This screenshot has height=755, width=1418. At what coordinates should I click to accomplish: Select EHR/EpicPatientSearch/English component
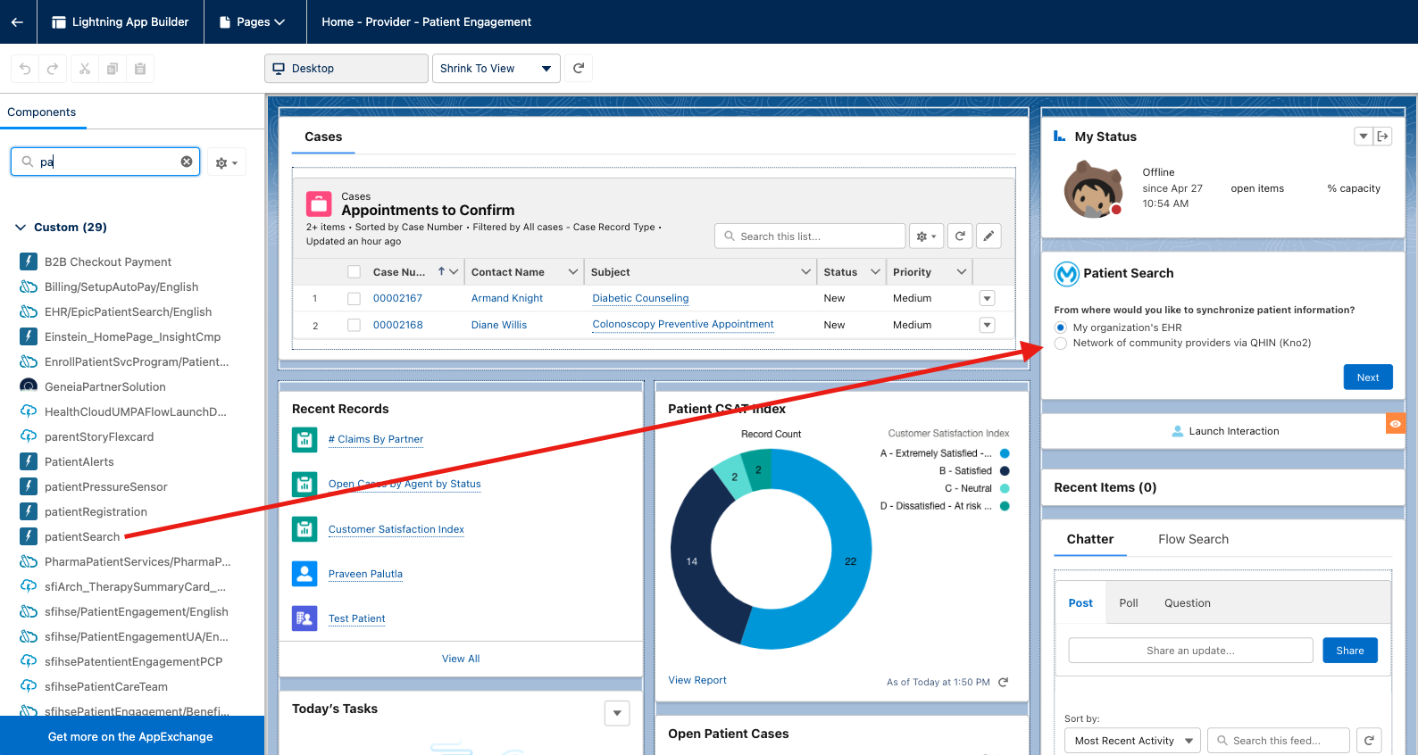(128, 311)
